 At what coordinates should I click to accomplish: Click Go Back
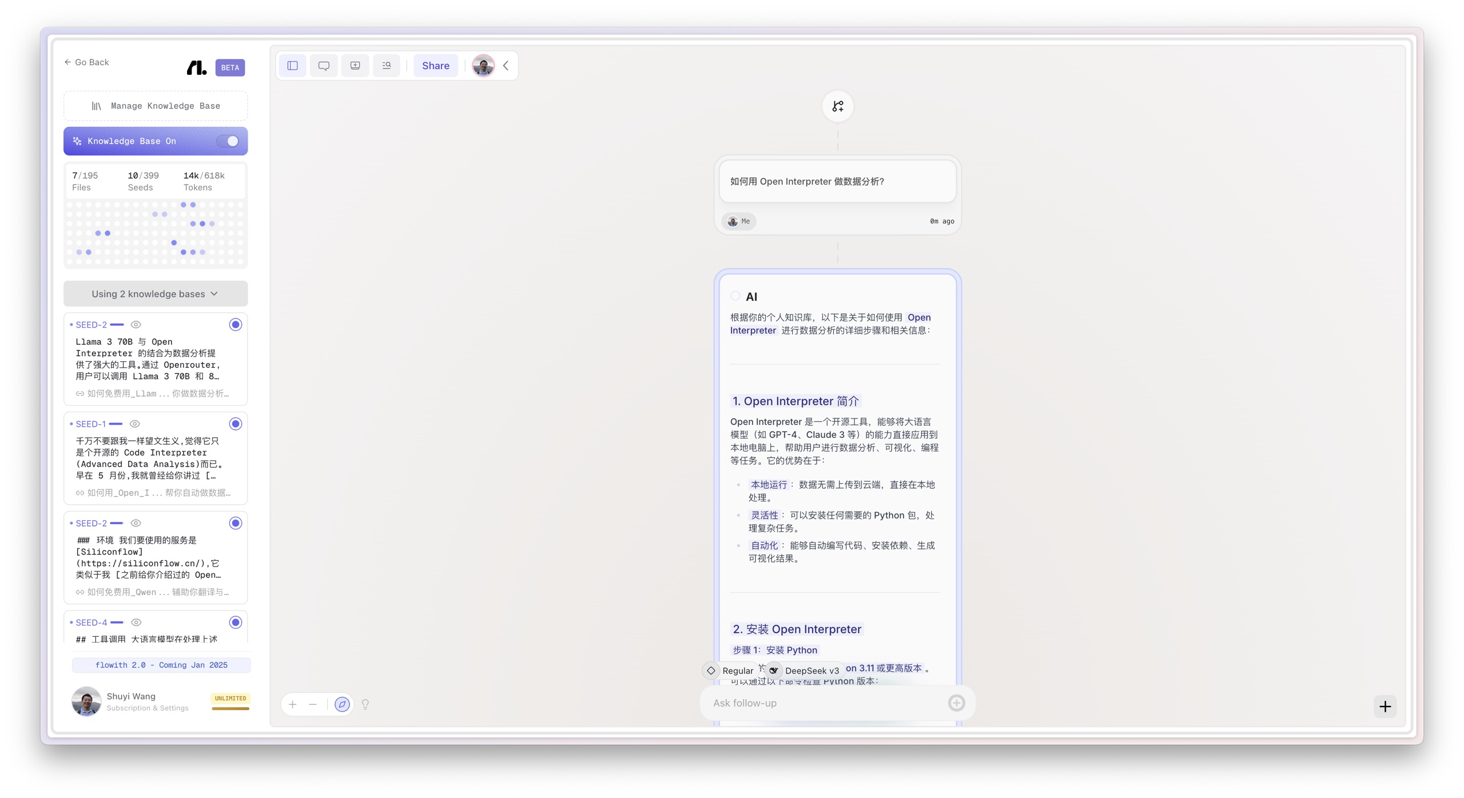tap(86, 62)
